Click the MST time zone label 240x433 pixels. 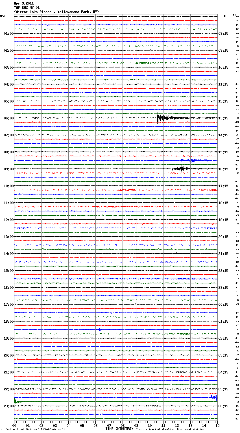3,16
